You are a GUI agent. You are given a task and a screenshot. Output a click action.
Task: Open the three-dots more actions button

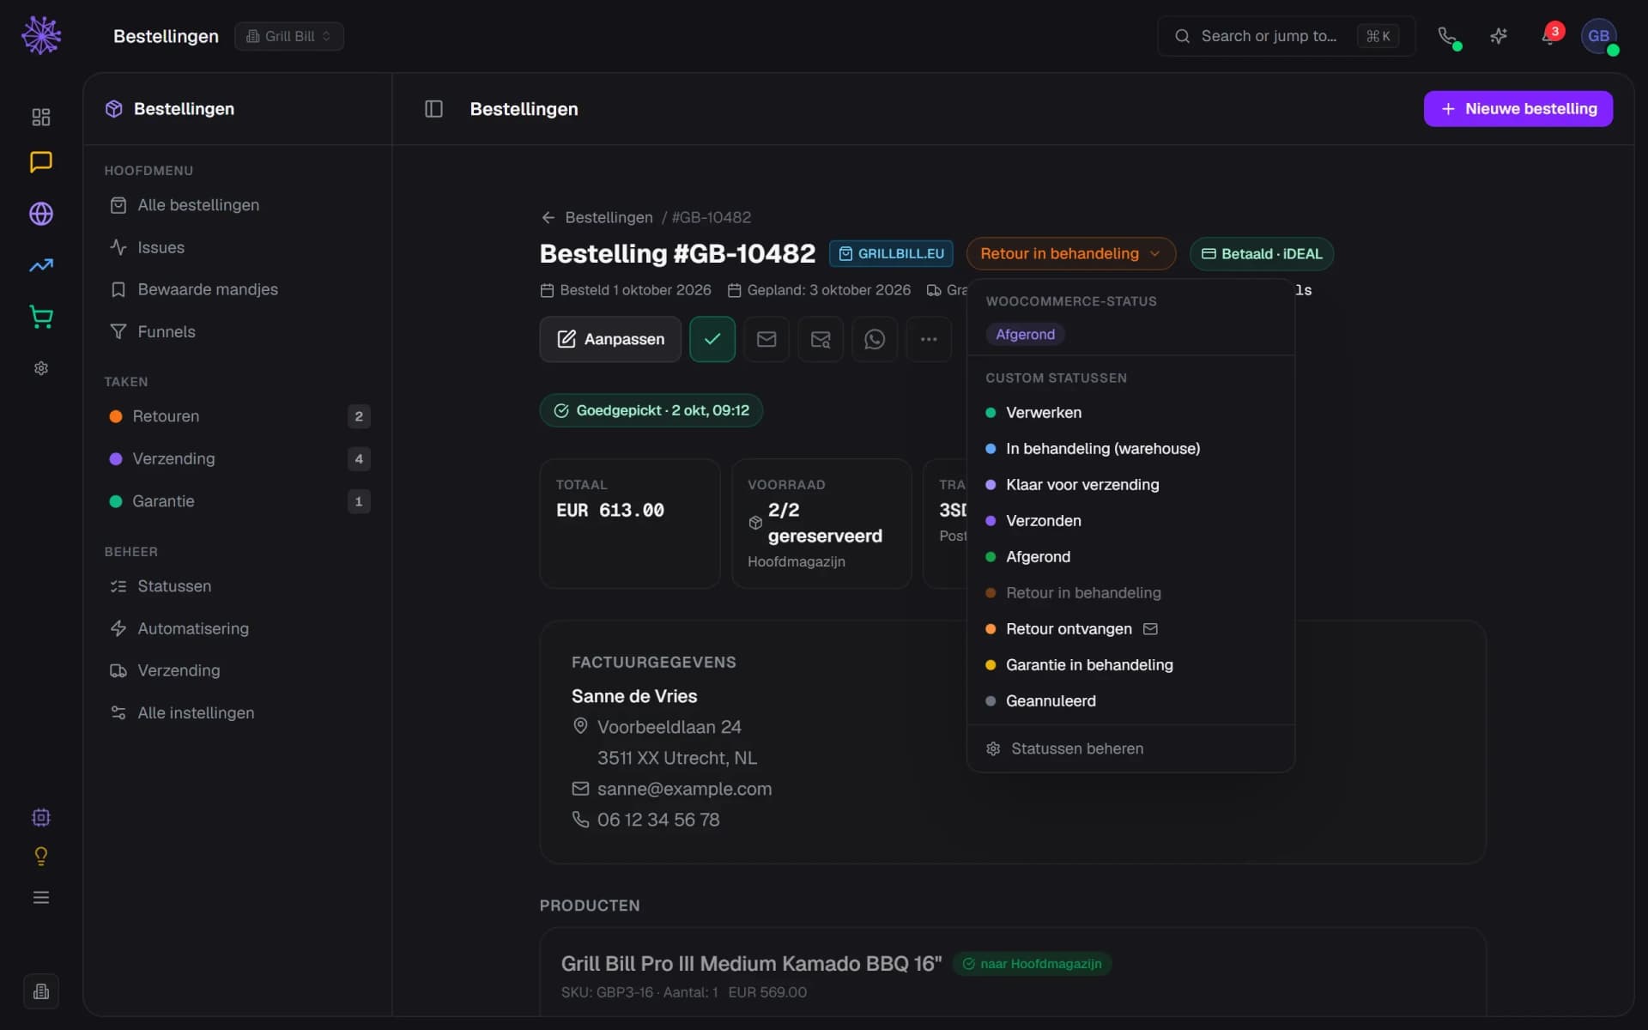tap(929, 339)
